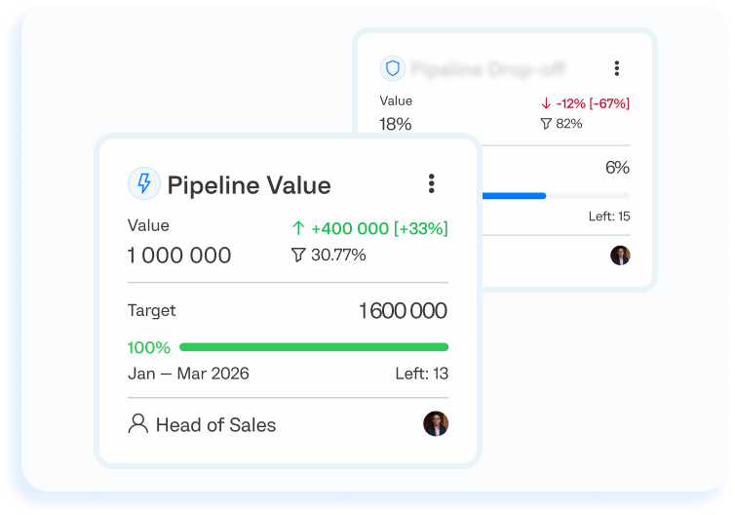This screenshot has height=515, width=735.
Task: Click the green 100% label
Action: [149, 347]
